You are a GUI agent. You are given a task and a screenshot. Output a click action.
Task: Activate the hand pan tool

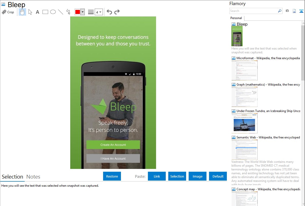22,12
